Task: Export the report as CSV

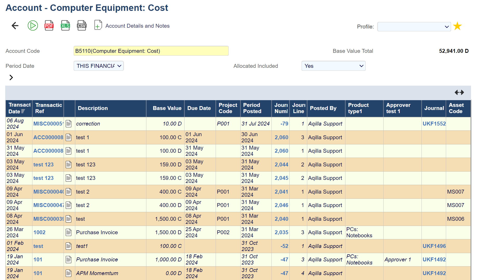Action: tap(82, 26)
